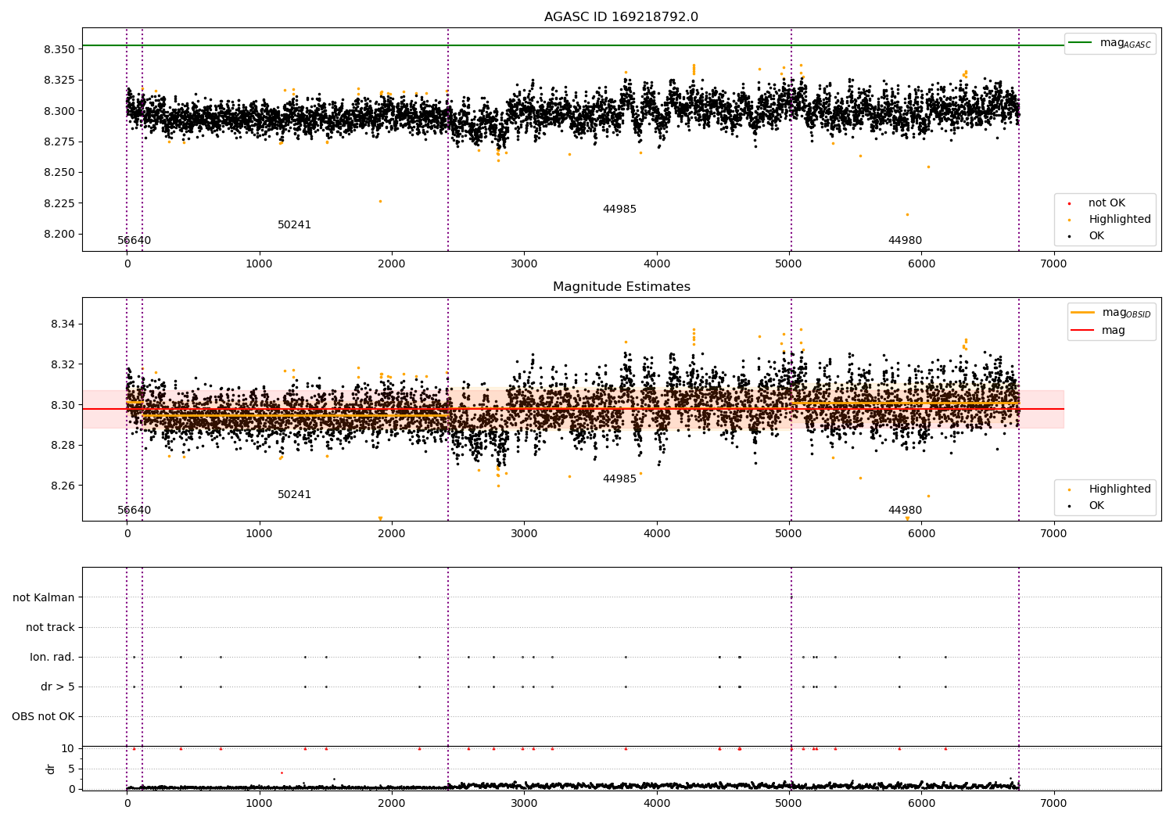The width and height of the screenshot is (1173, 821).
Task: Click the 8.28 y-axis tick of middle plot
Action: click(x=63, y=445)
